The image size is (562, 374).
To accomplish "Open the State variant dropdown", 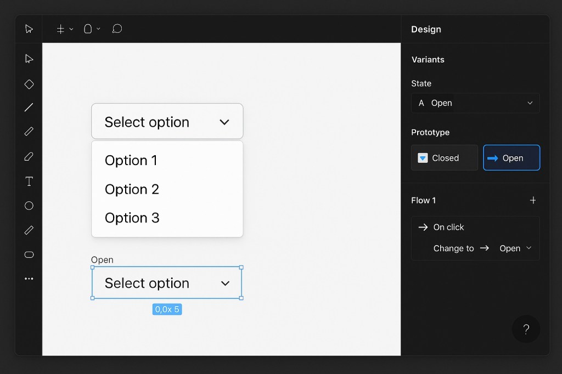I will [475, 103].
